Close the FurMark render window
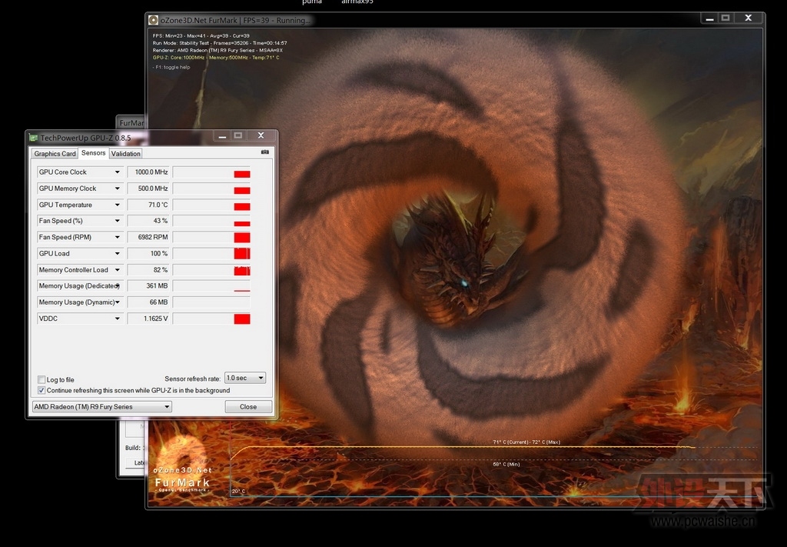Image resolution: width=787 pixels, height=547 pixels. (749, 18)
